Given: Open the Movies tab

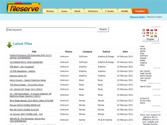Looking at the screenshot, I should (x=50, y=11).
